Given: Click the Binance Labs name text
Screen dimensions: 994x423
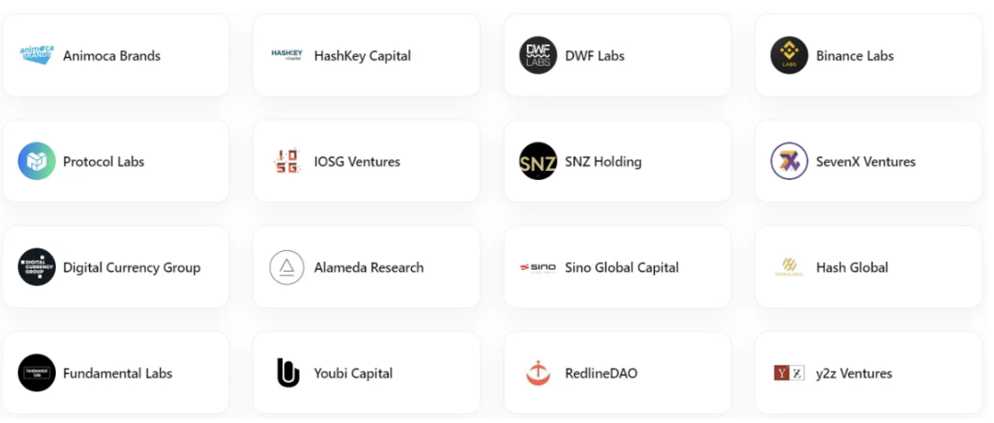Looking at the screenshot, I should click(x=855, y=56).
